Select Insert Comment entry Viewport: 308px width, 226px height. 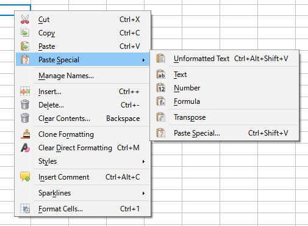(83, 177)
